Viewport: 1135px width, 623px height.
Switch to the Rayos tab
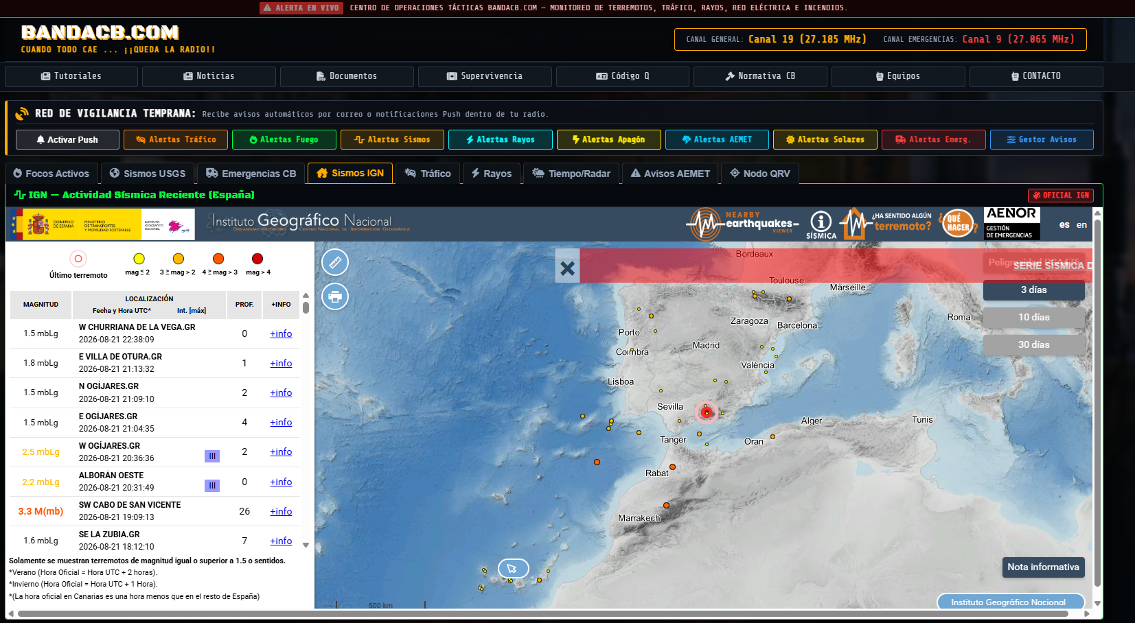tap(492, 174)
